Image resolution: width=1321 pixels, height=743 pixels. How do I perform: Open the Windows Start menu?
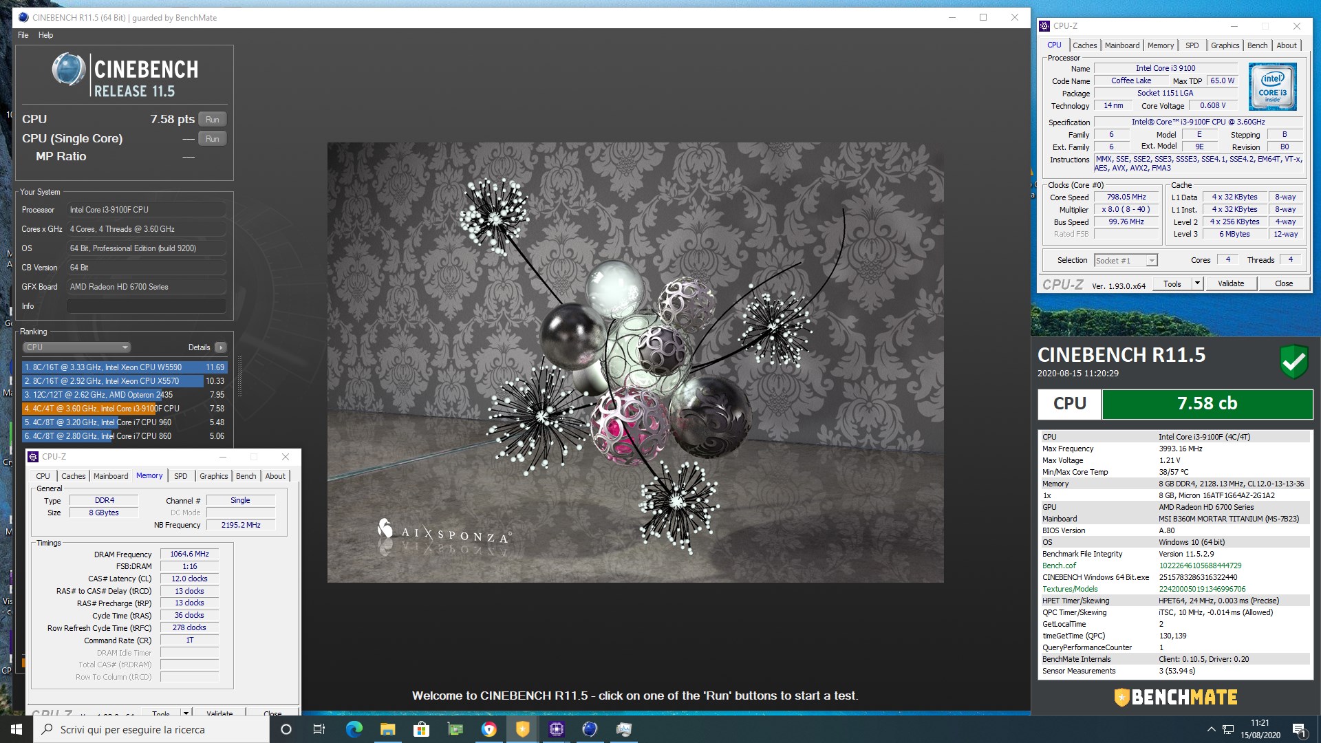point(17,729)
